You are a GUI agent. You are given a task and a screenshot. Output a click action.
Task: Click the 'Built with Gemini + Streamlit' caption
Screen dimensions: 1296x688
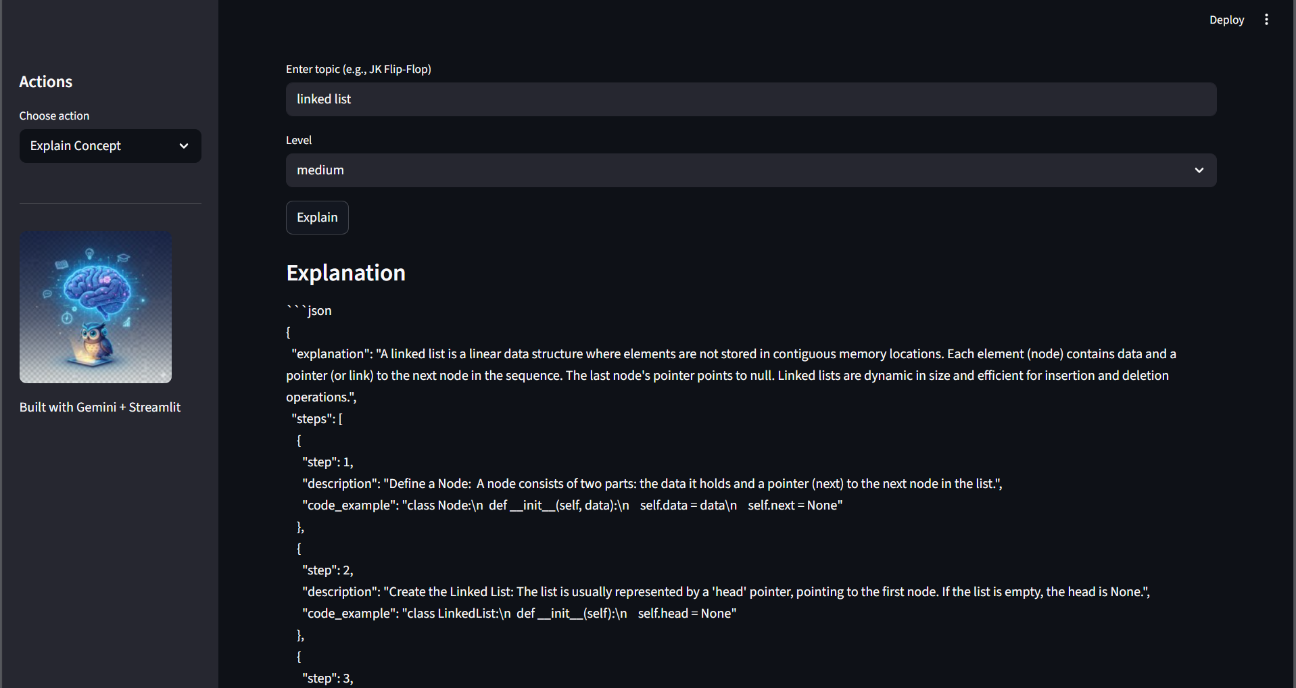(100, 407)
